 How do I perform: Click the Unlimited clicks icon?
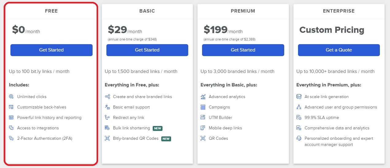tap(11, 97)
